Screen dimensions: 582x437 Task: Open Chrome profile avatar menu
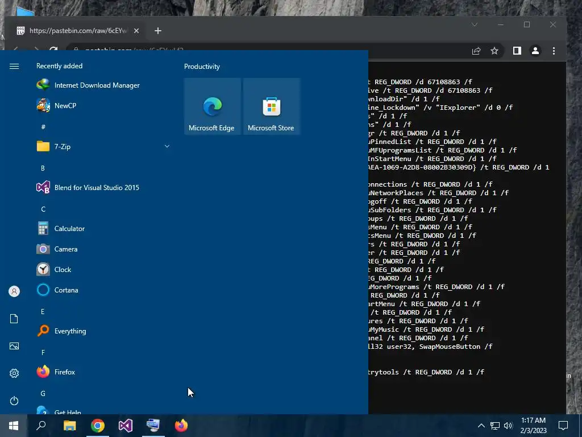point(535,51)
